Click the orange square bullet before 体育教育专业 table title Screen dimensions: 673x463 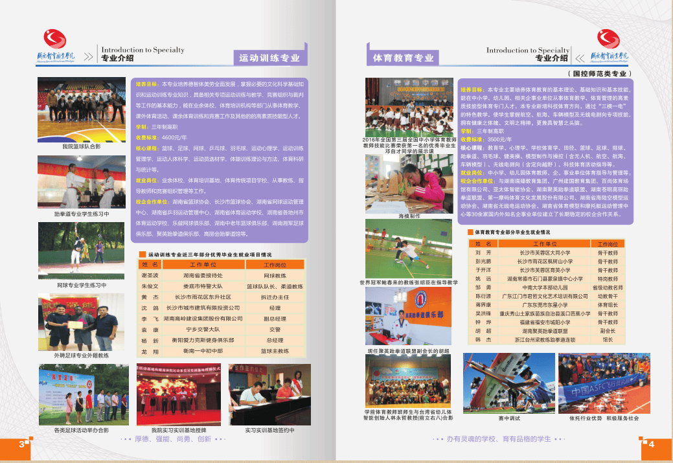click(x=470, y=231)
